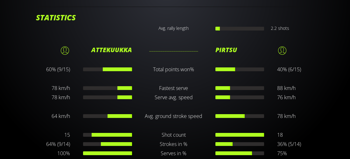Click the Total points won% label

(173, 69)
